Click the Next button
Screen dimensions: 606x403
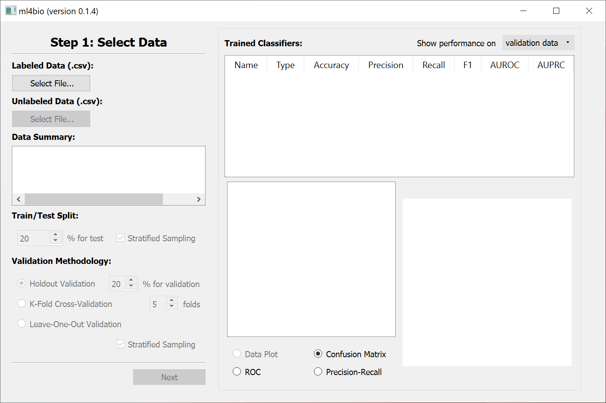[x=169, y=377]
